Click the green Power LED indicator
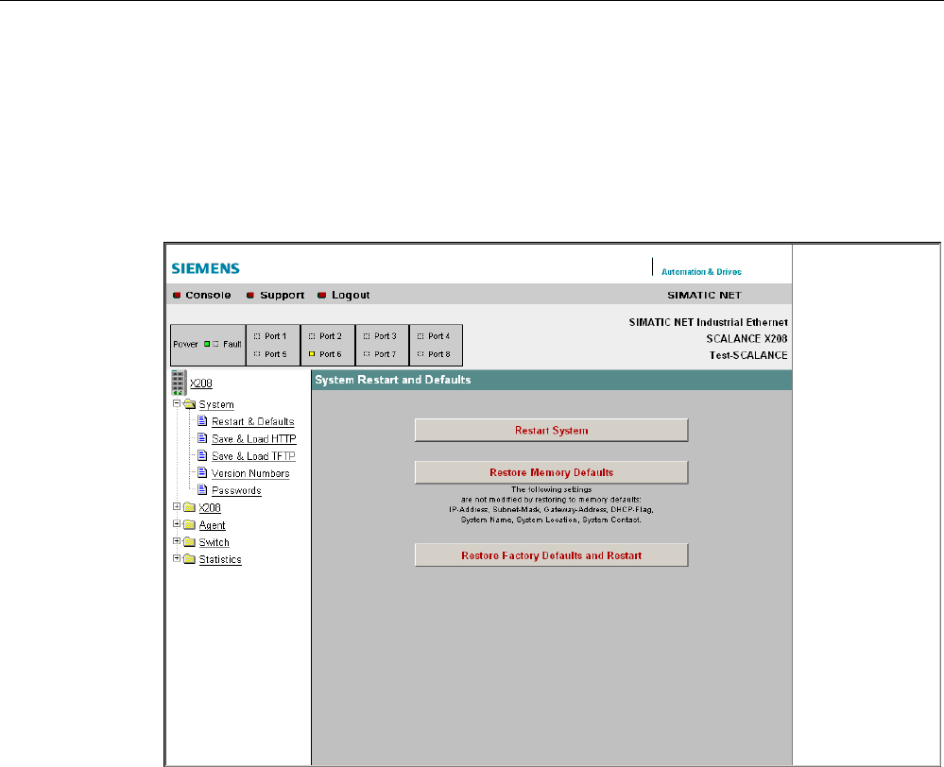Screen dimensions: 944x767 pyautogui.click(x=207, y=344)
